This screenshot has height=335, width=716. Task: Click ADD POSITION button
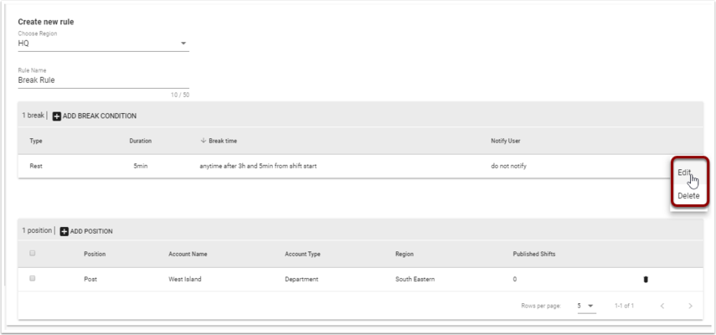87,232
